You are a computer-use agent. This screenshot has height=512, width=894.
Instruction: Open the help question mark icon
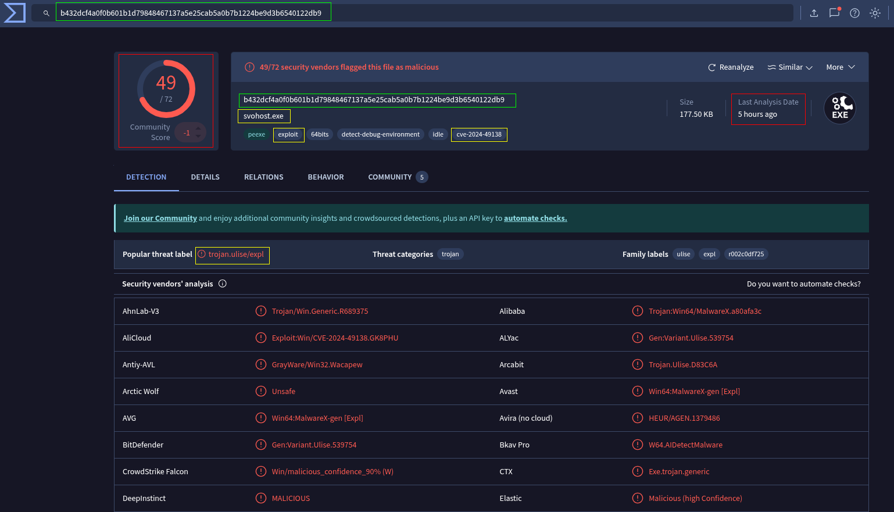[854, 13]
